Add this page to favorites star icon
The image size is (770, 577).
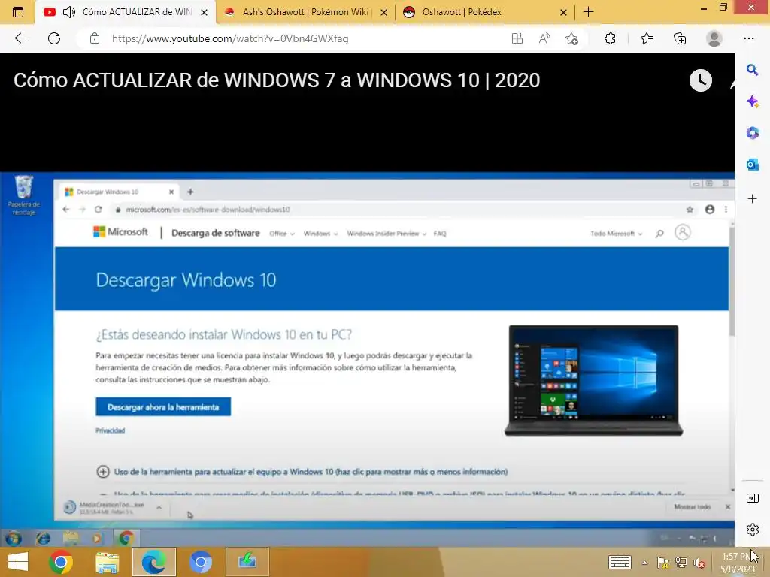571,38
